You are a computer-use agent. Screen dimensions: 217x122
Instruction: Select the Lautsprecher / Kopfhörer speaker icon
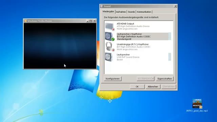[x=110, y=37]
